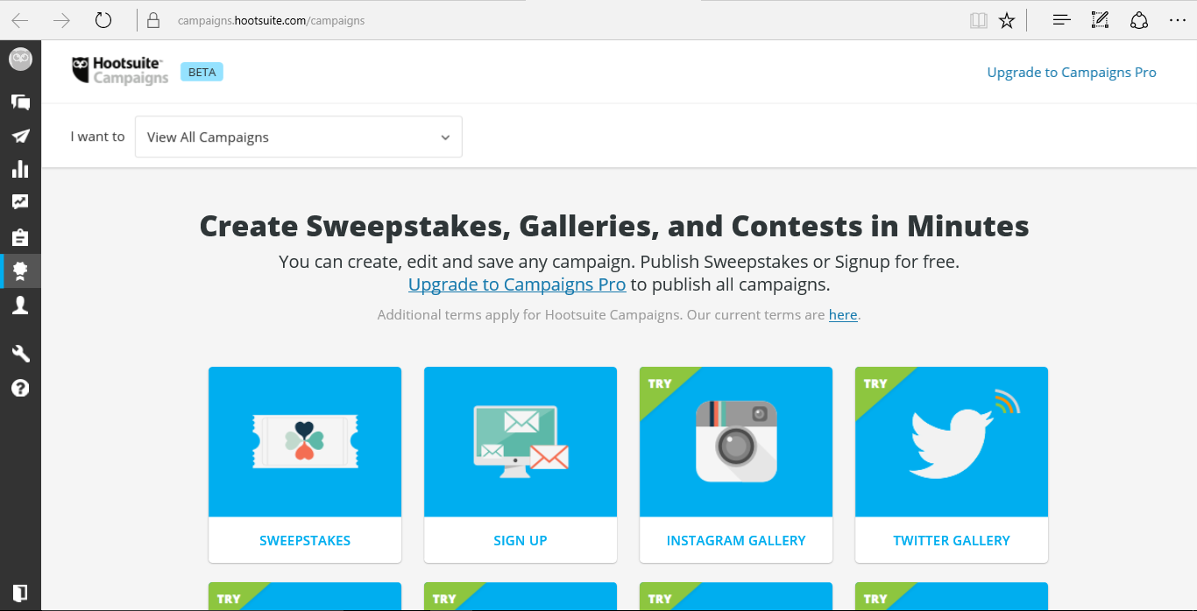Screen dimensions: 1197x611
Task: Open Analytics bar chart in sidebar
Action: click(20, 169)
